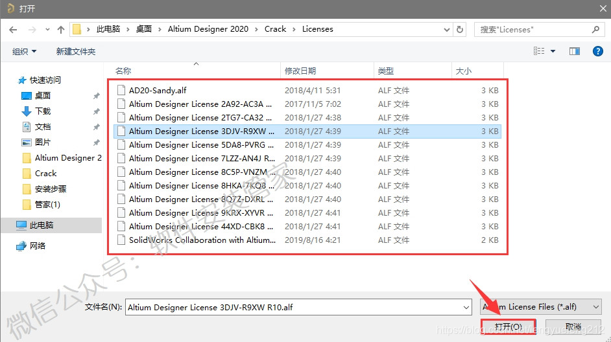Open help with the question mark

click(598, 51)
